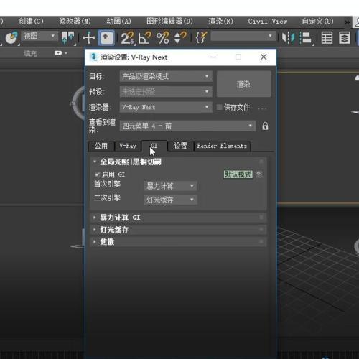
Task: Click the lock icon beside view to render
Action: point(265,126)
